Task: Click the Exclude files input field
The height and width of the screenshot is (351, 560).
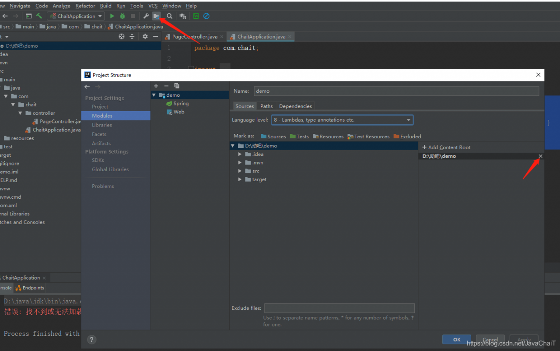Action: pyautogui.click(x=339, y=308)
